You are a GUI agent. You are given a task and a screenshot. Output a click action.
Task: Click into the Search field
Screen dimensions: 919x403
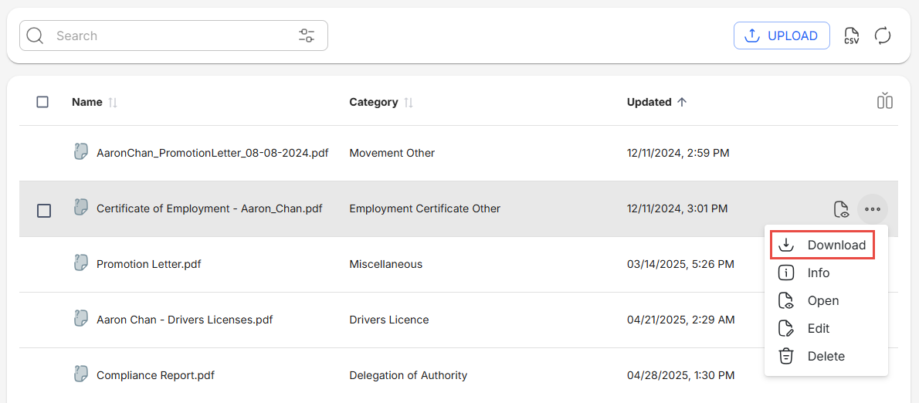click(170, 36)
